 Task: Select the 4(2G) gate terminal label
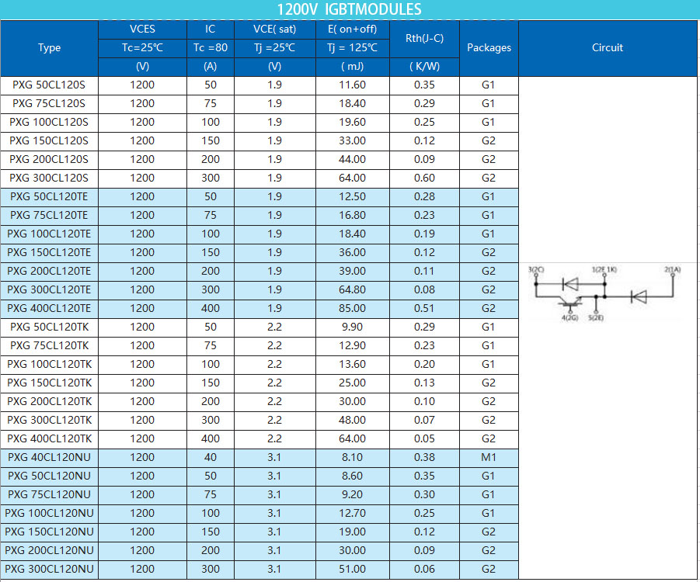tap(568, 317)
